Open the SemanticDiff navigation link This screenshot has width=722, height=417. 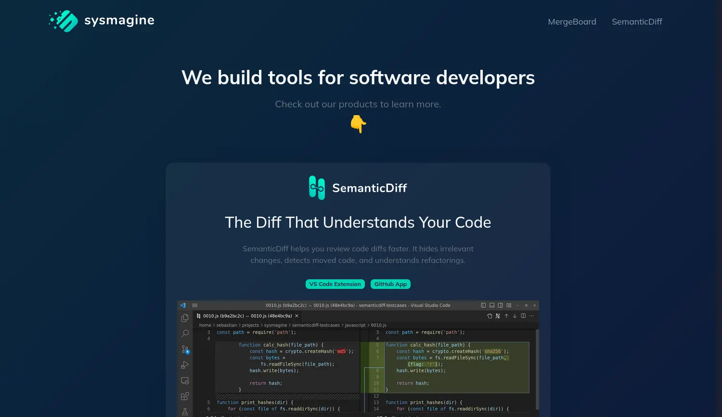[x=637, y=22]
